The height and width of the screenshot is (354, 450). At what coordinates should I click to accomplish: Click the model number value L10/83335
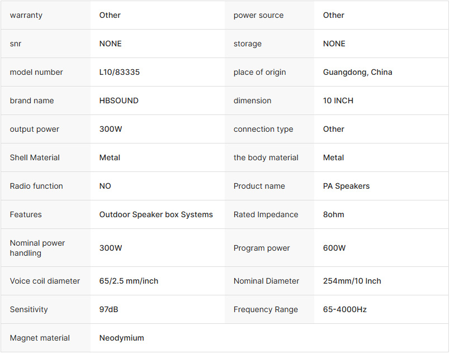tap(120, 72)
